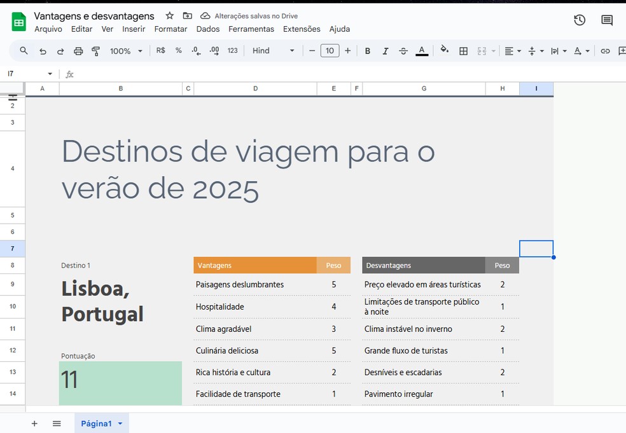Viewport: 626px width, 433px height.
Task: Star the Vantagens e desvantagens document
Action: pyautogui.click(x=169, y=15)
